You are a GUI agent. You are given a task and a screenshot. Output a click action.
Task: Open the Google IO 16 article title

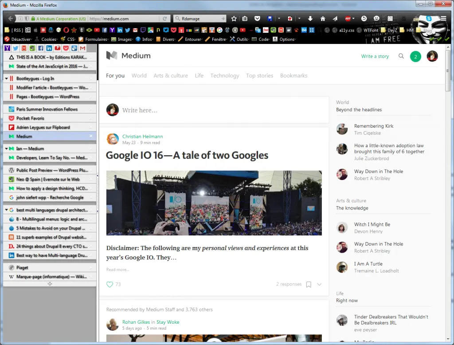point(187,155)
